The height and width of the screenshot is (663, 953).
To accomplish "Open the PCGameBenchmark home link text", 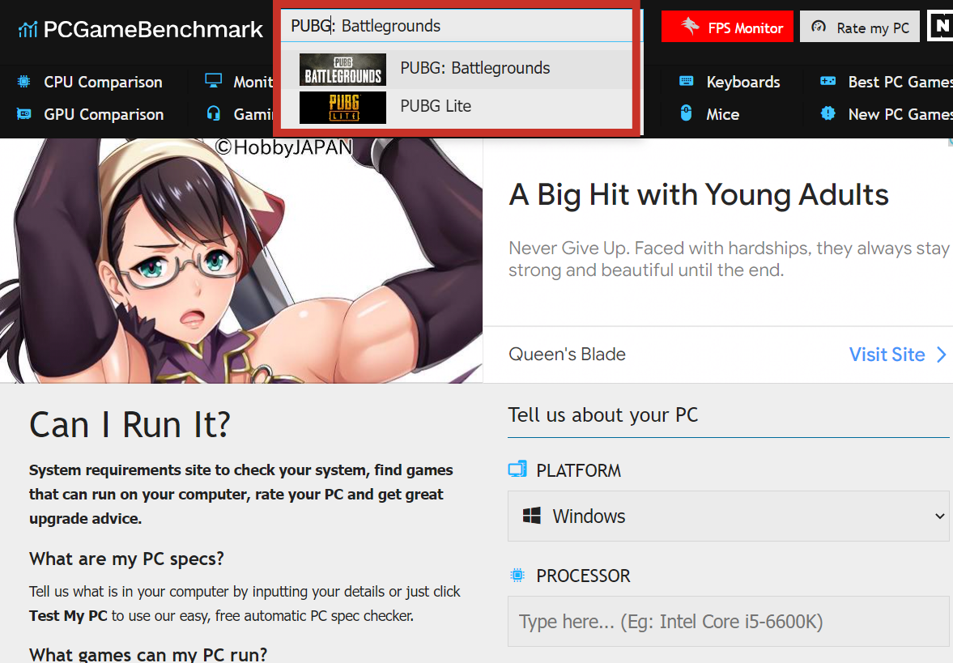I will [x=153, y=29].
